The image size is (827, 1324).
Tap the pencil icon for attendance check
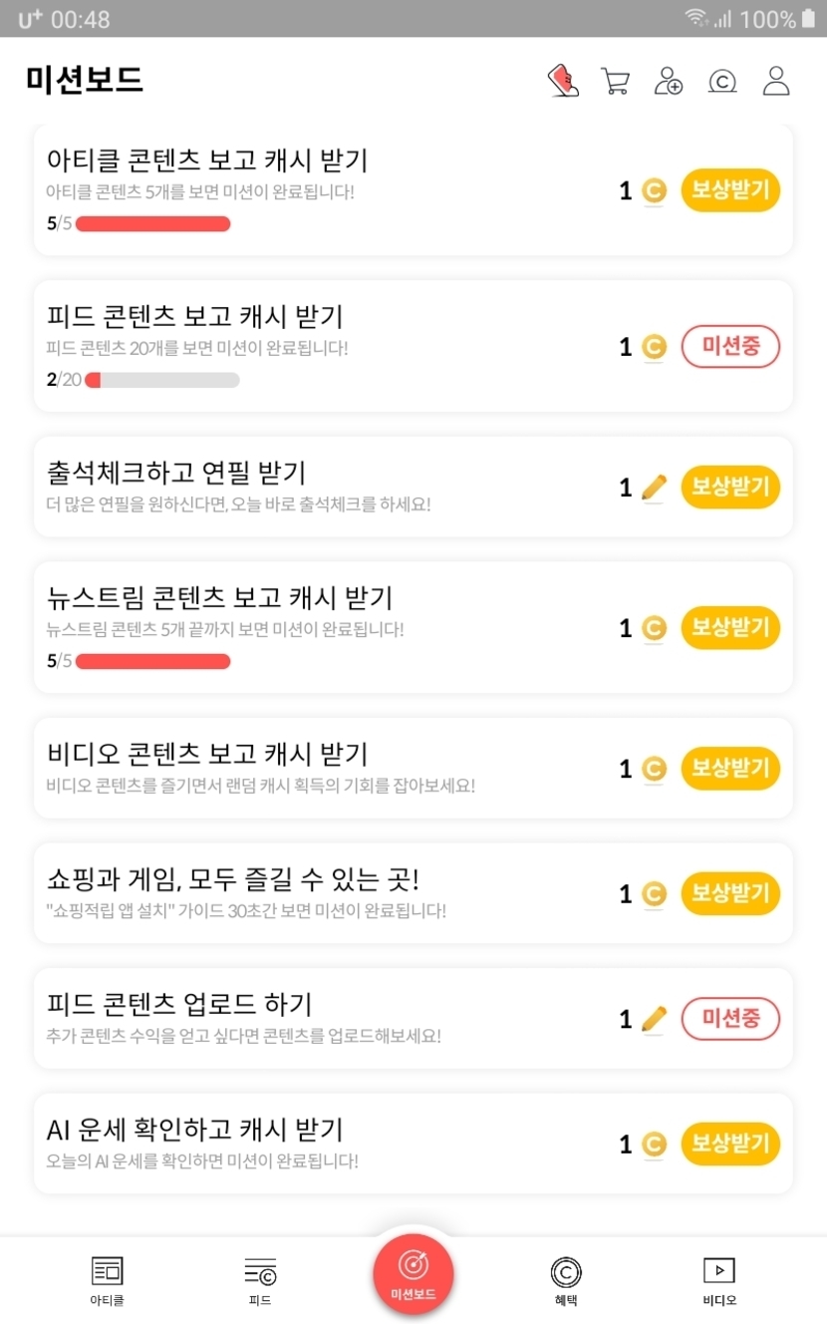(x=654, y=488)
